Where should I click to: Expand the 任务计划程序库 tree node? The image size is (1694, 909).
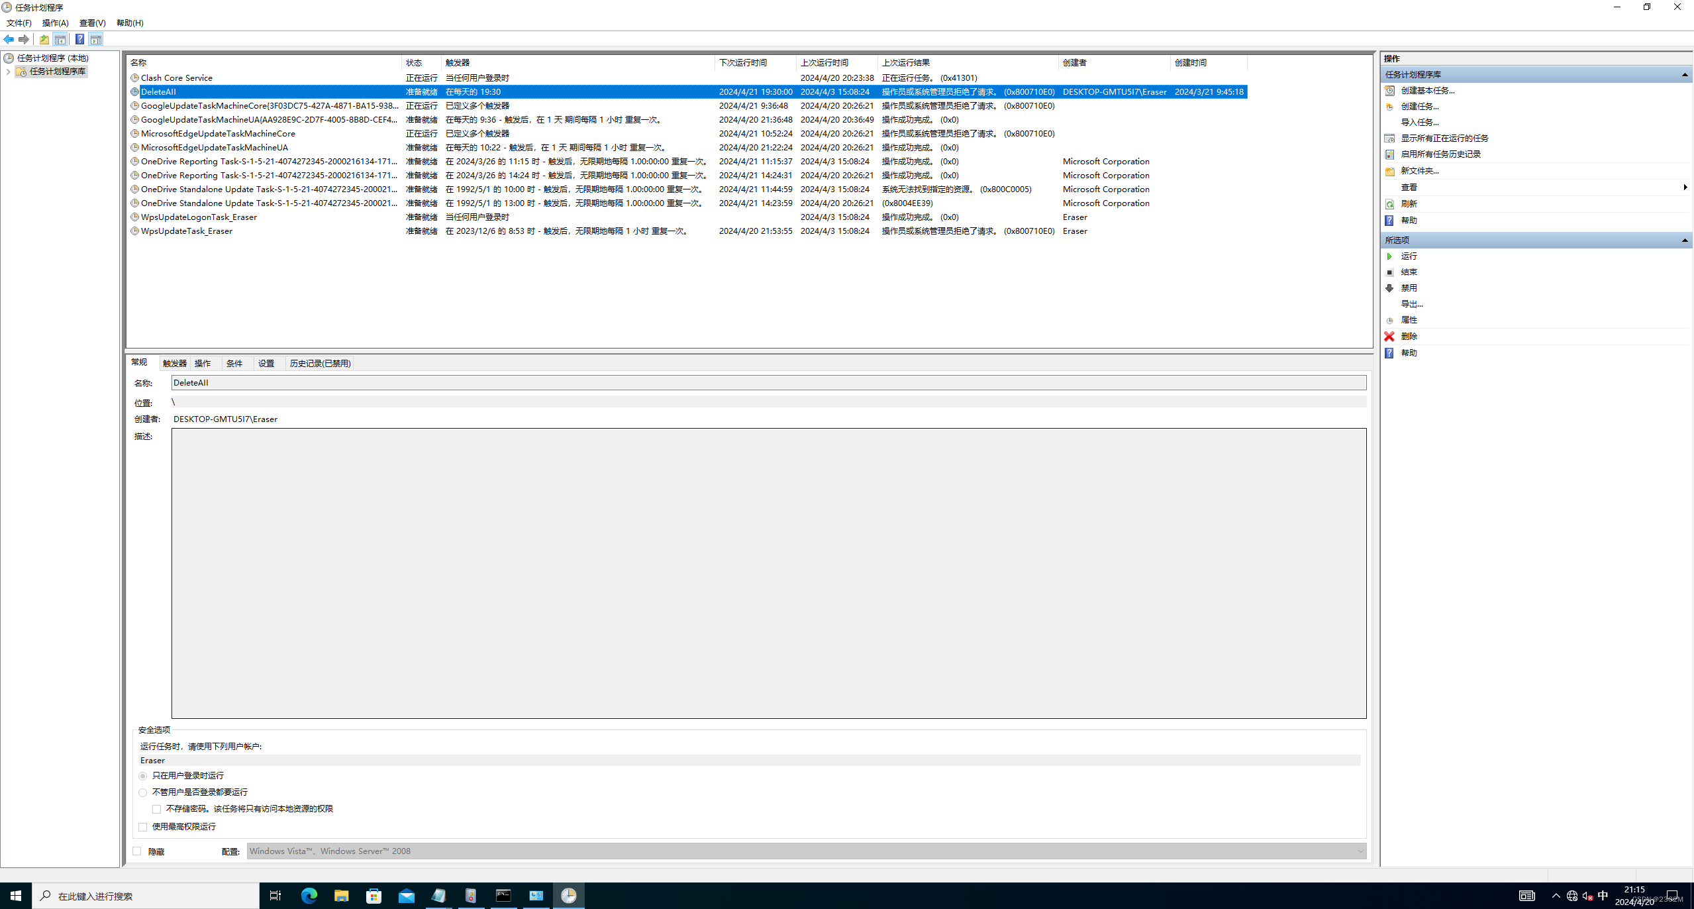point(8,72)
